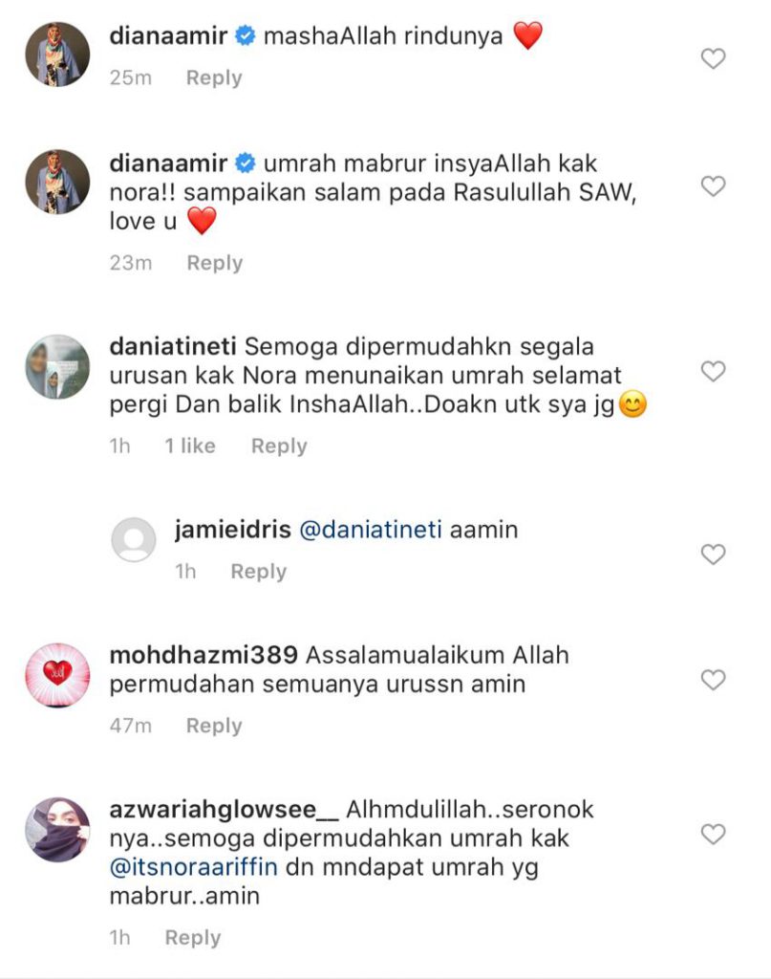
Task: Open jamieidris's default avatar
Action: (x=134, y=539)
